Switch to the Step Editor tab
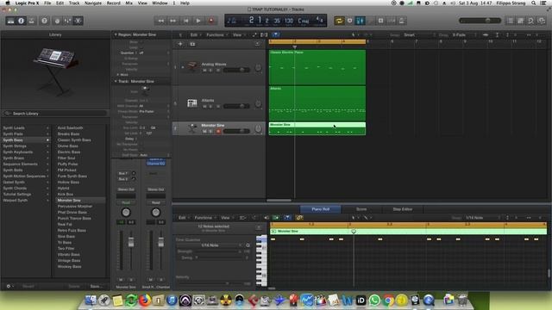This screenshot has height=310, width=552. [x=403, y=209]
